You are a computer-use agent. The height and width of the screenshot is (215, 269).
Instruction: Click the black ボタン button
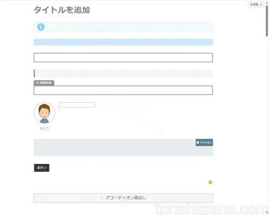pos(41,168)
